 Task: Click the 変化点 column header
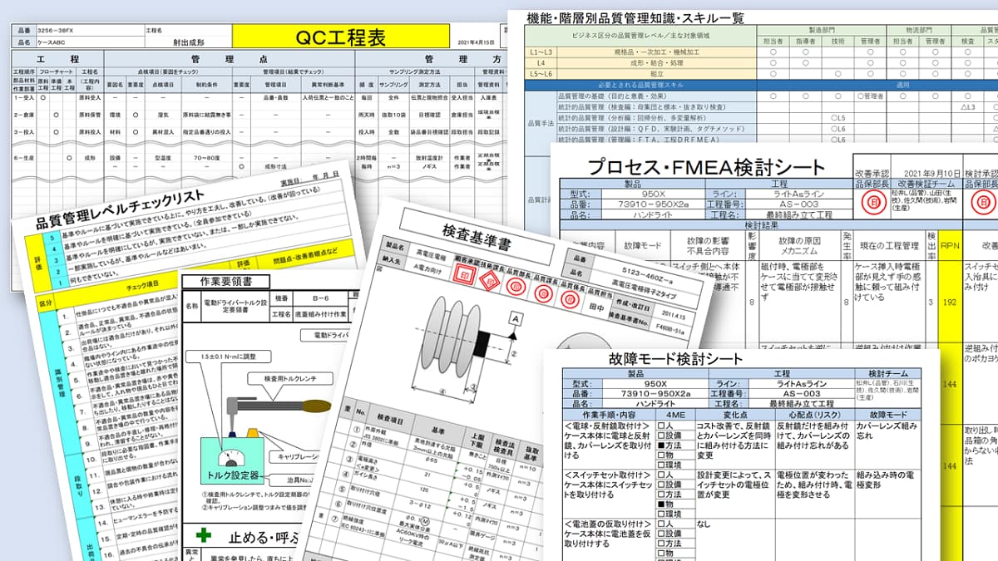click(734, 413)
